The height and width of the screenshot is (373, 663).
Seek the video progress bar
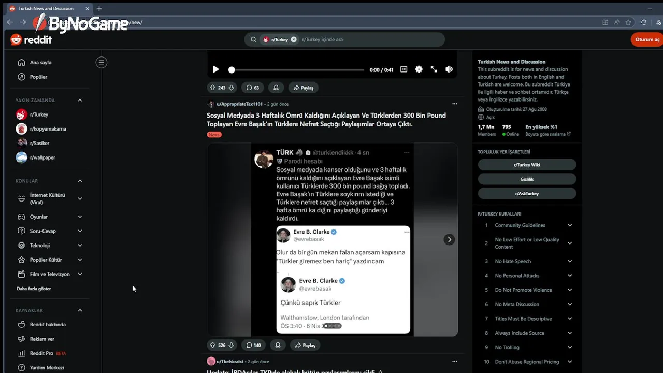coord(297,70)
